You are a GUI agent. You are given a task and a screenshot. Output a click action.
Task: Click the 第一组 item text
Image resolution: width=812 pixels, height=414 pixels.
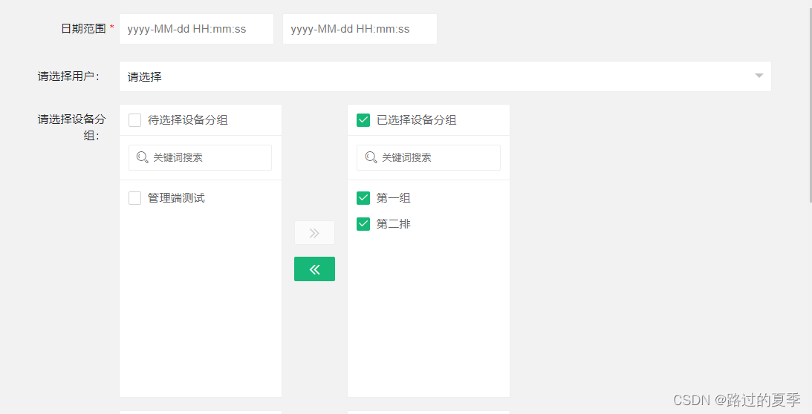(x=393, y=198)
